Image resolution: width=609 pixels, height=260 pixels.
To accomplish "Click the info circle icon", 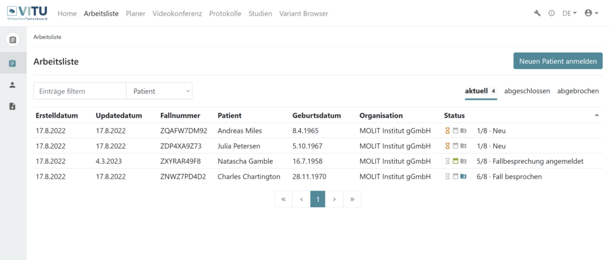I will pyautogui.click(x=551, y=13).
